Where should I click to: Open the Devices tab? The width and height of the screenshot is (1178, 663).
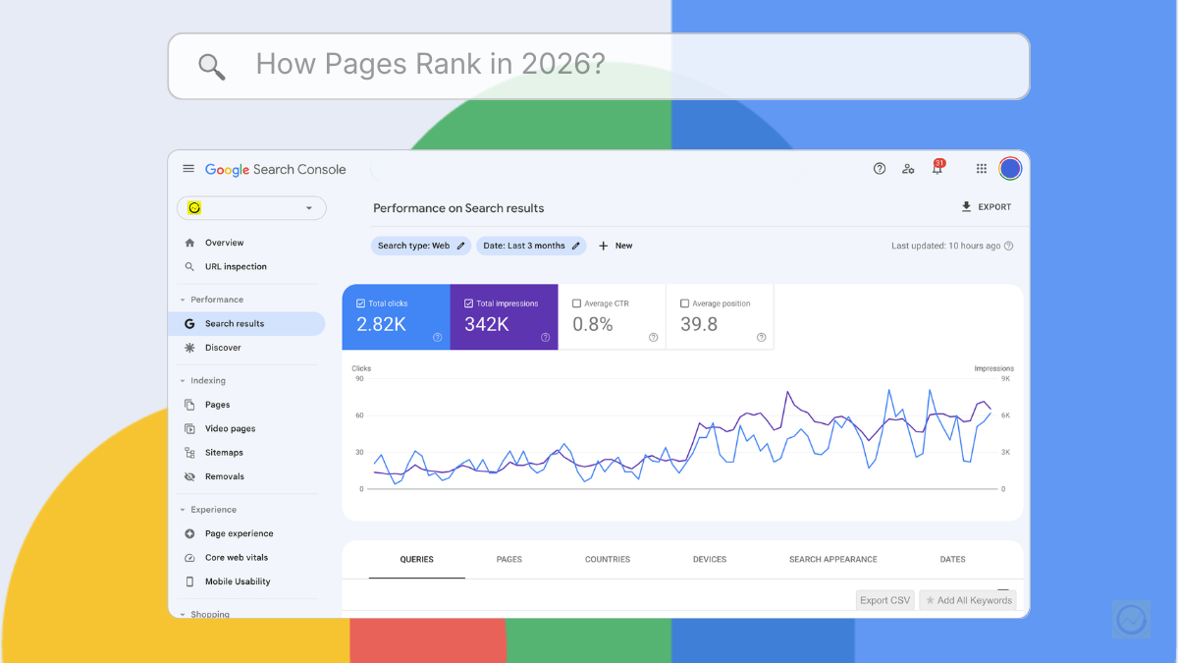pyautogui.click(x=709, y=559)
